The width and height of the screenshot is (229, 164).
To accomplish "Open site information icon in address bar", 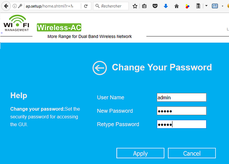I will [15, 6].
